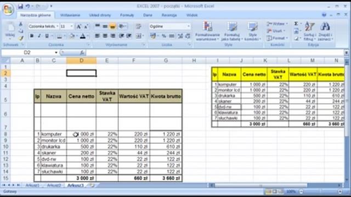Increase the cell indent

pyautogui.click(x=129, y=36)
